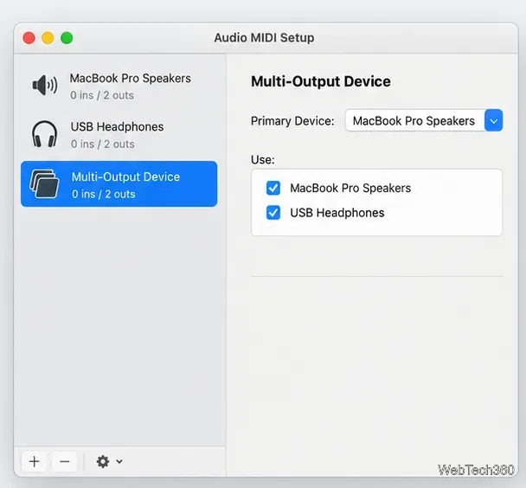Click the Multi-Output Device stacked-squares icon
This screenshot has height=488, width=526.
pos(44,183)
